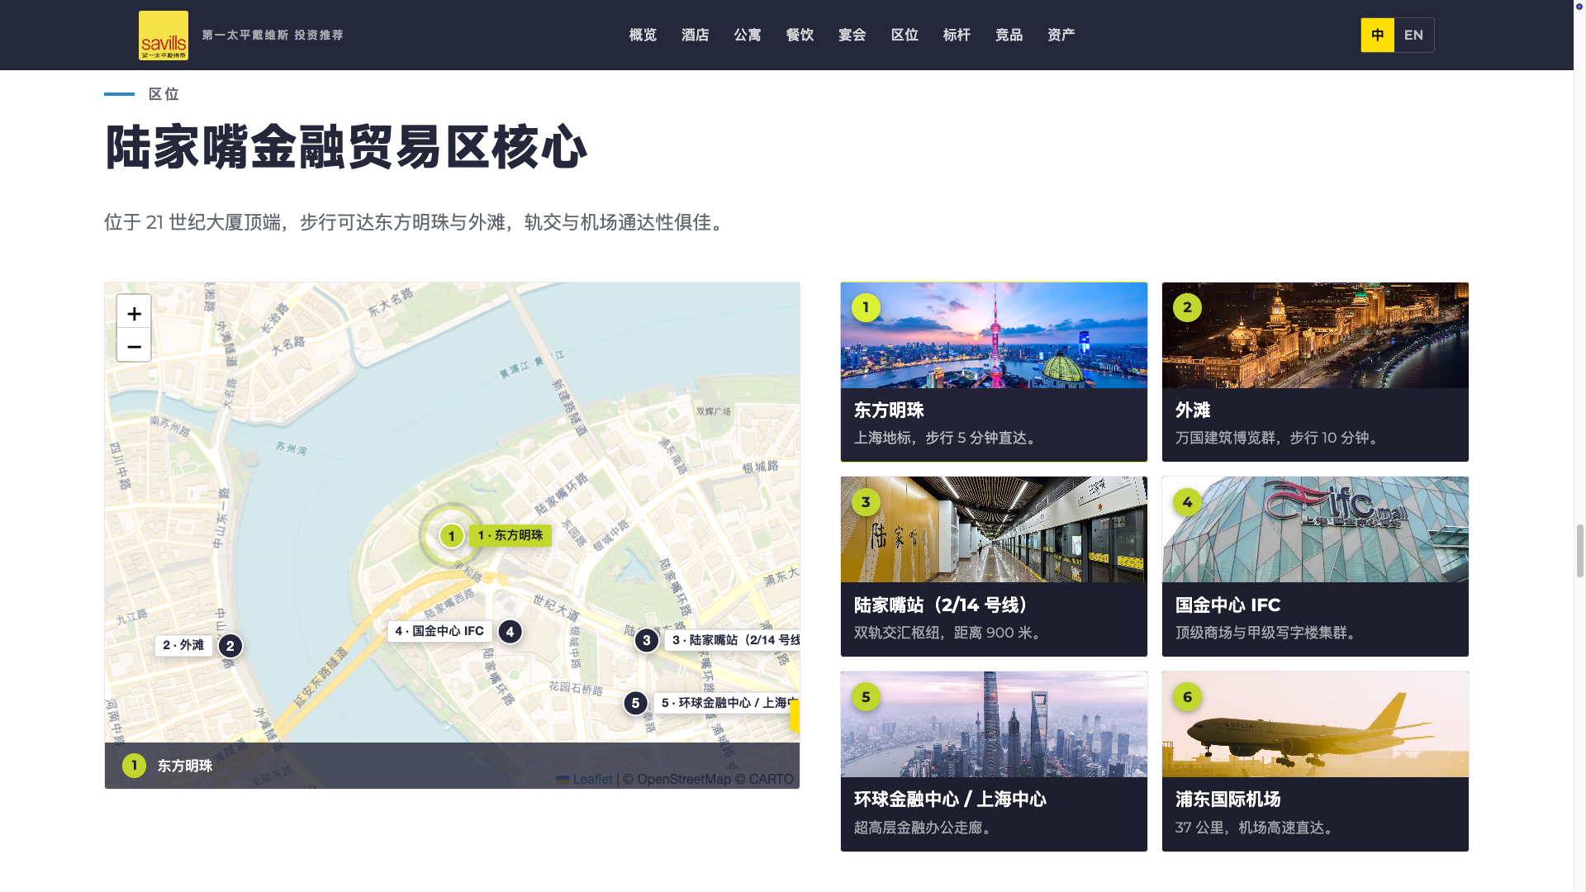1586x892 pixels.
Task: Switch language to EN
Action: (1414, 35)
